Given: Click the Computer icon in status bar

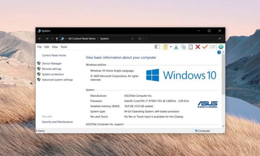Looking at the screenshot, I should 196,131.
